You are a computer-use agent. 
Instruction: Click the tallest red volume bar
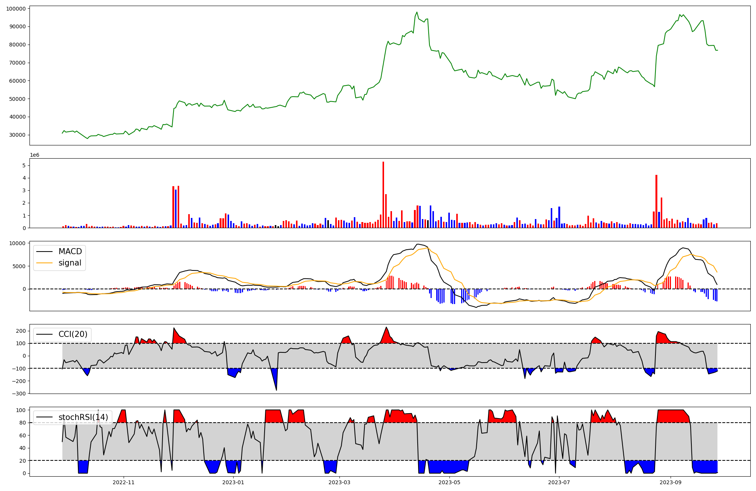pyautogui.click(x=383, y=195)
